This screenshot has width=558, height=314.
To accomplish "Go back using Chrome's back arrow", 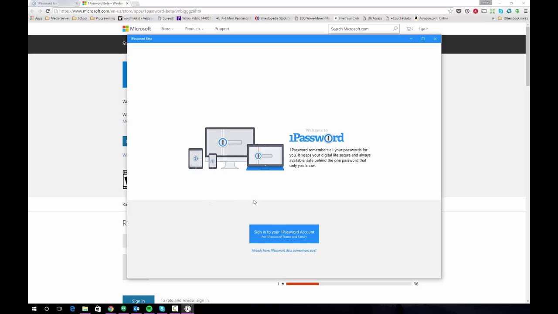I will [32, 11].
